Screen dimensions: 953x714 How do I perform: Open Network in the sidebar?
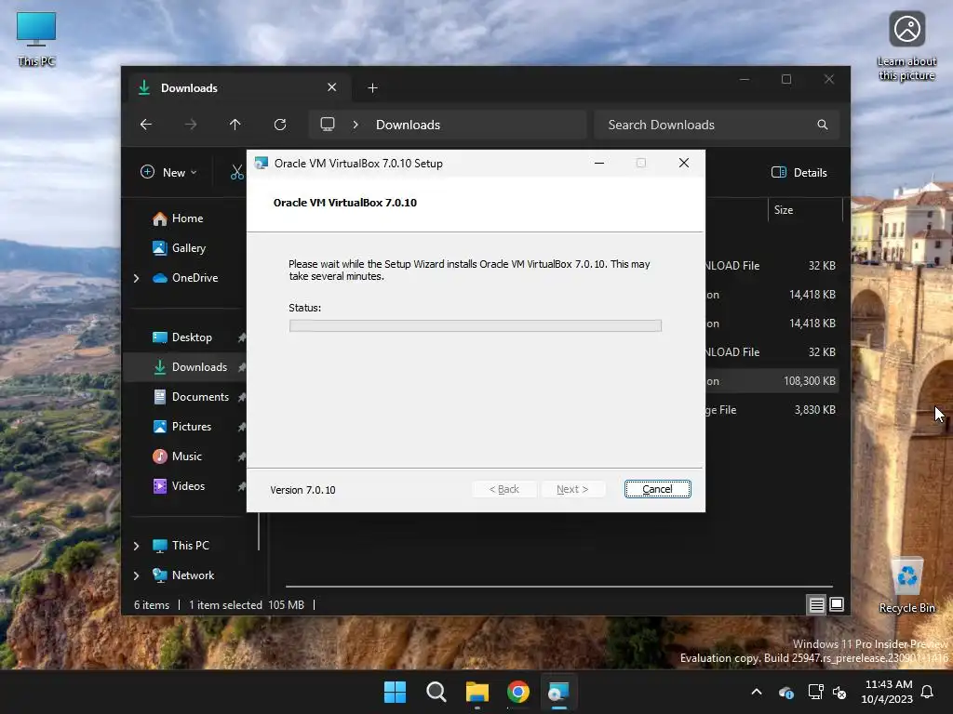pyautogui.click(x=193, y=575)
